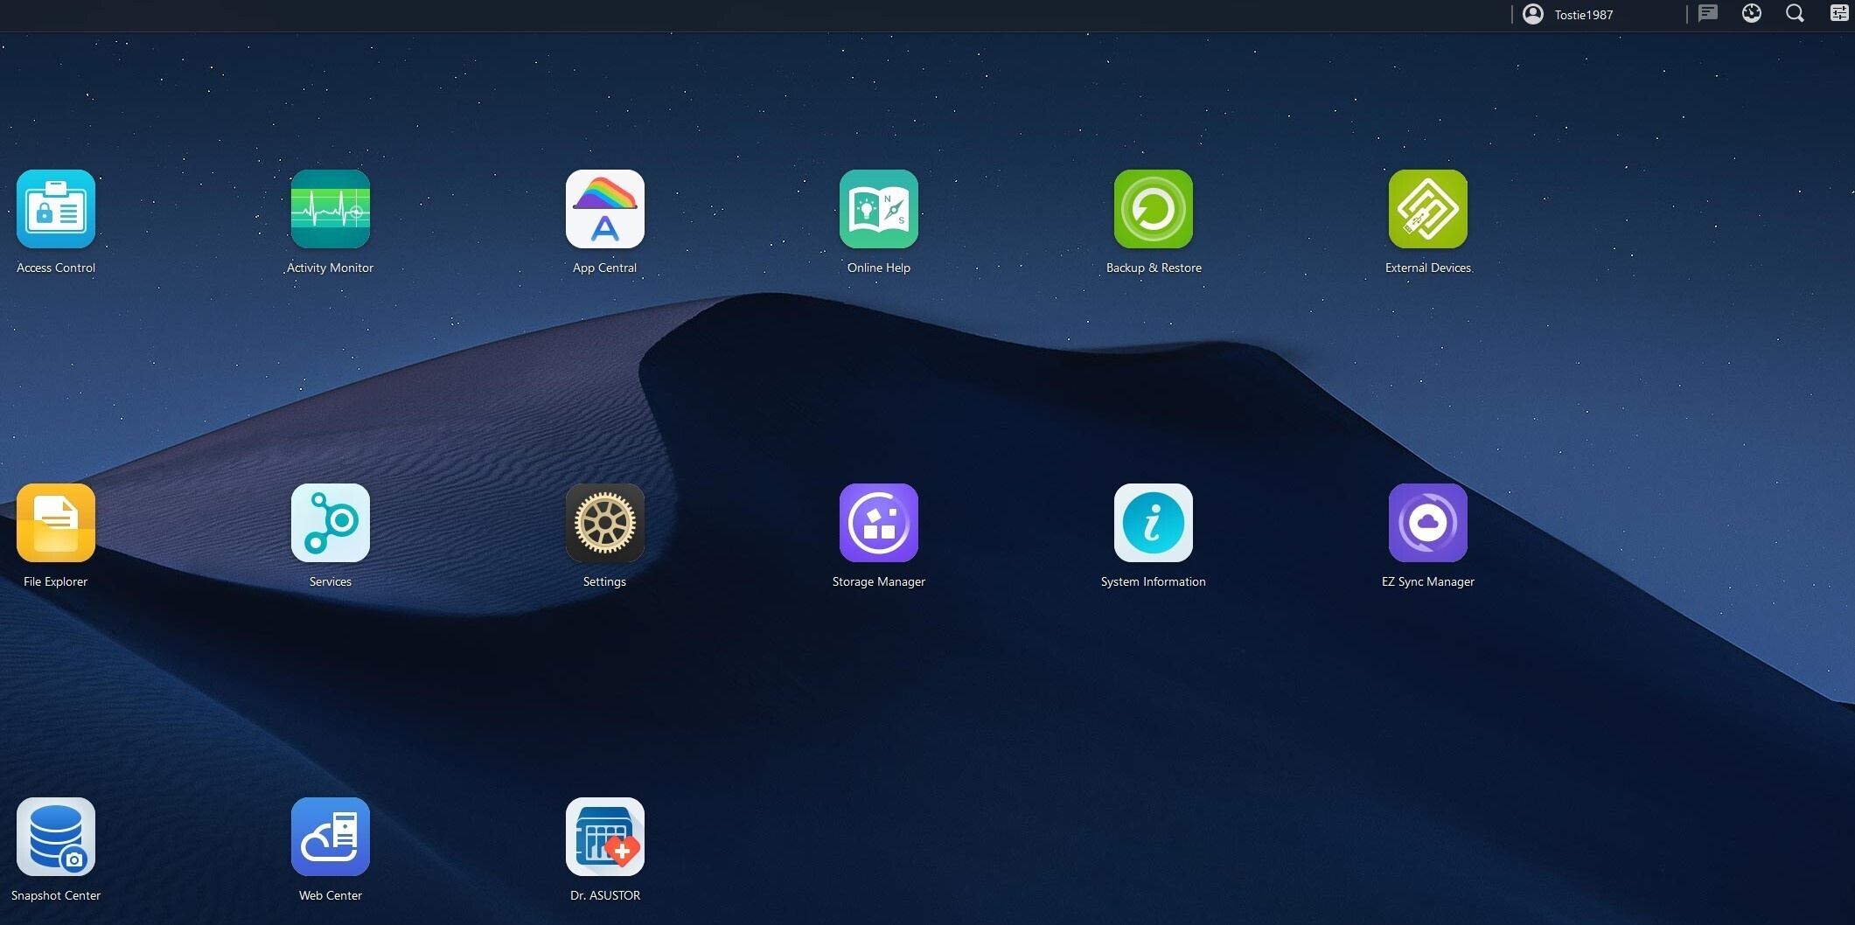The height and width of the screenshot is (925, 1855).
Task: Open System Information
Action: pyautogui.click(x=1154, y=523)
